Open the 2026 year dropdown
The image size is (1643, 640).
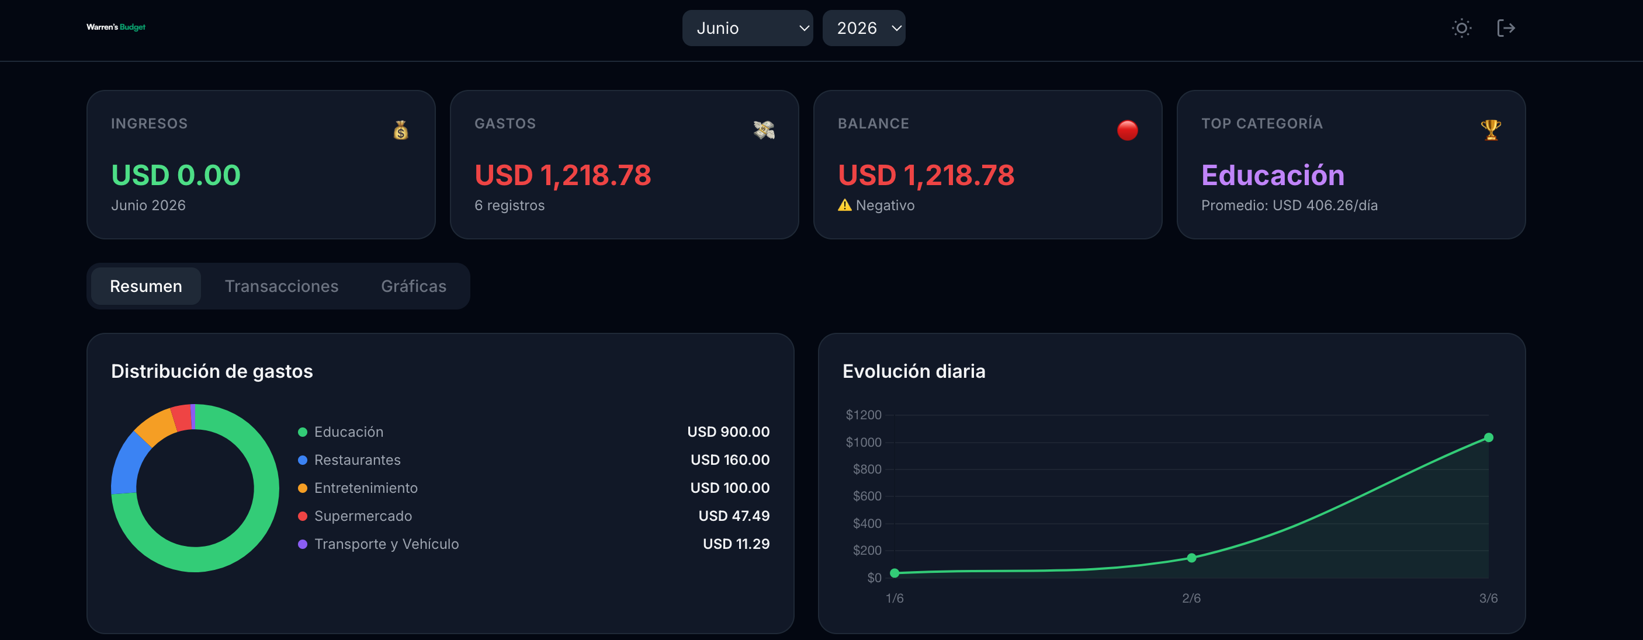(864, 28)
